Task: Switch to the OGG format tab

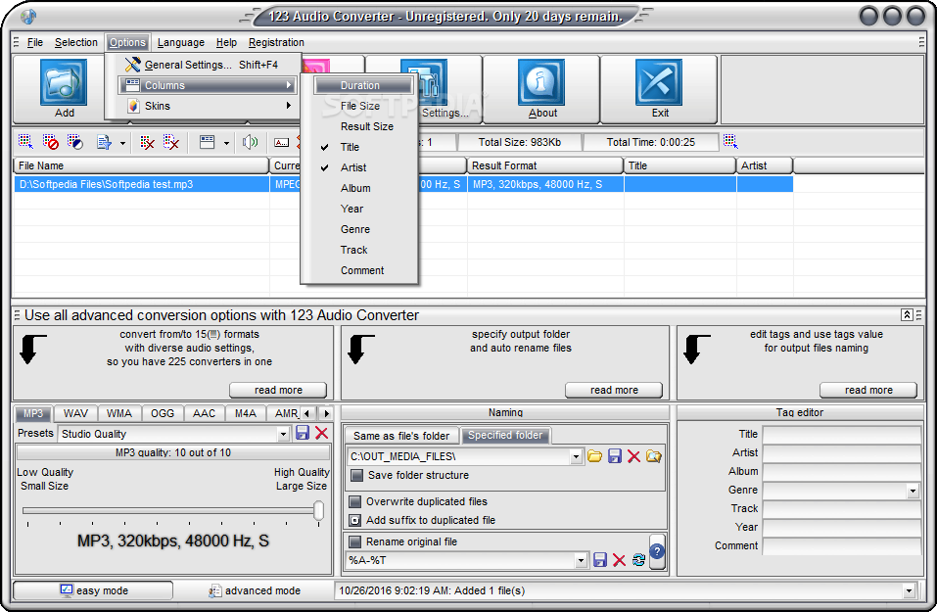Action: click(x=163, y=413)
